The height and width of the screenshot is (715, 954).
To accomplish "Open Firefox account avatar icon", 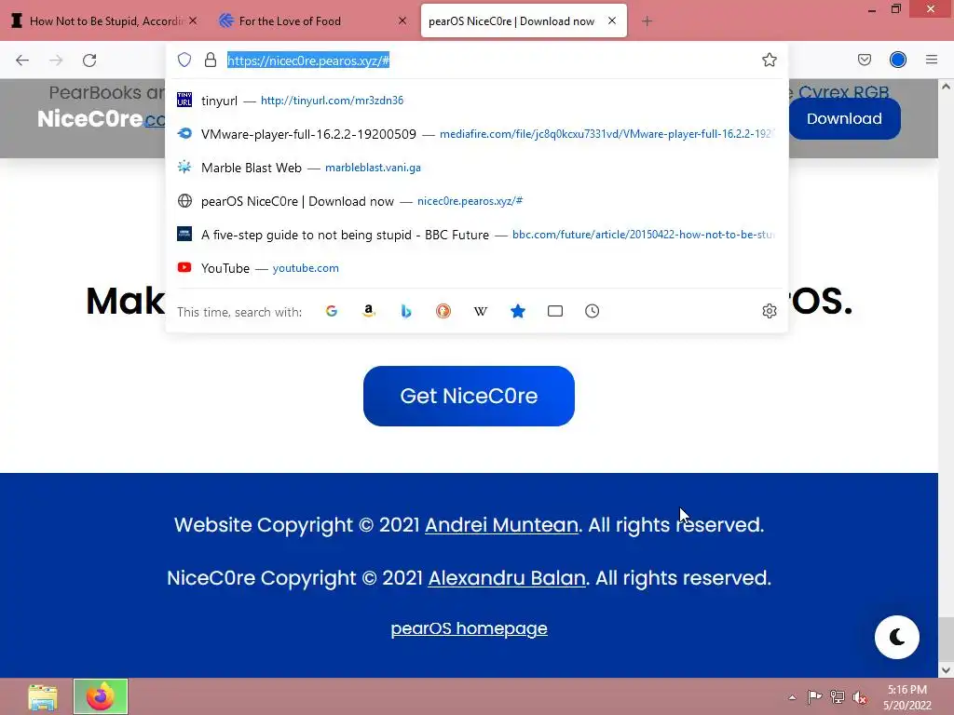I will click(x=897, y=60).
